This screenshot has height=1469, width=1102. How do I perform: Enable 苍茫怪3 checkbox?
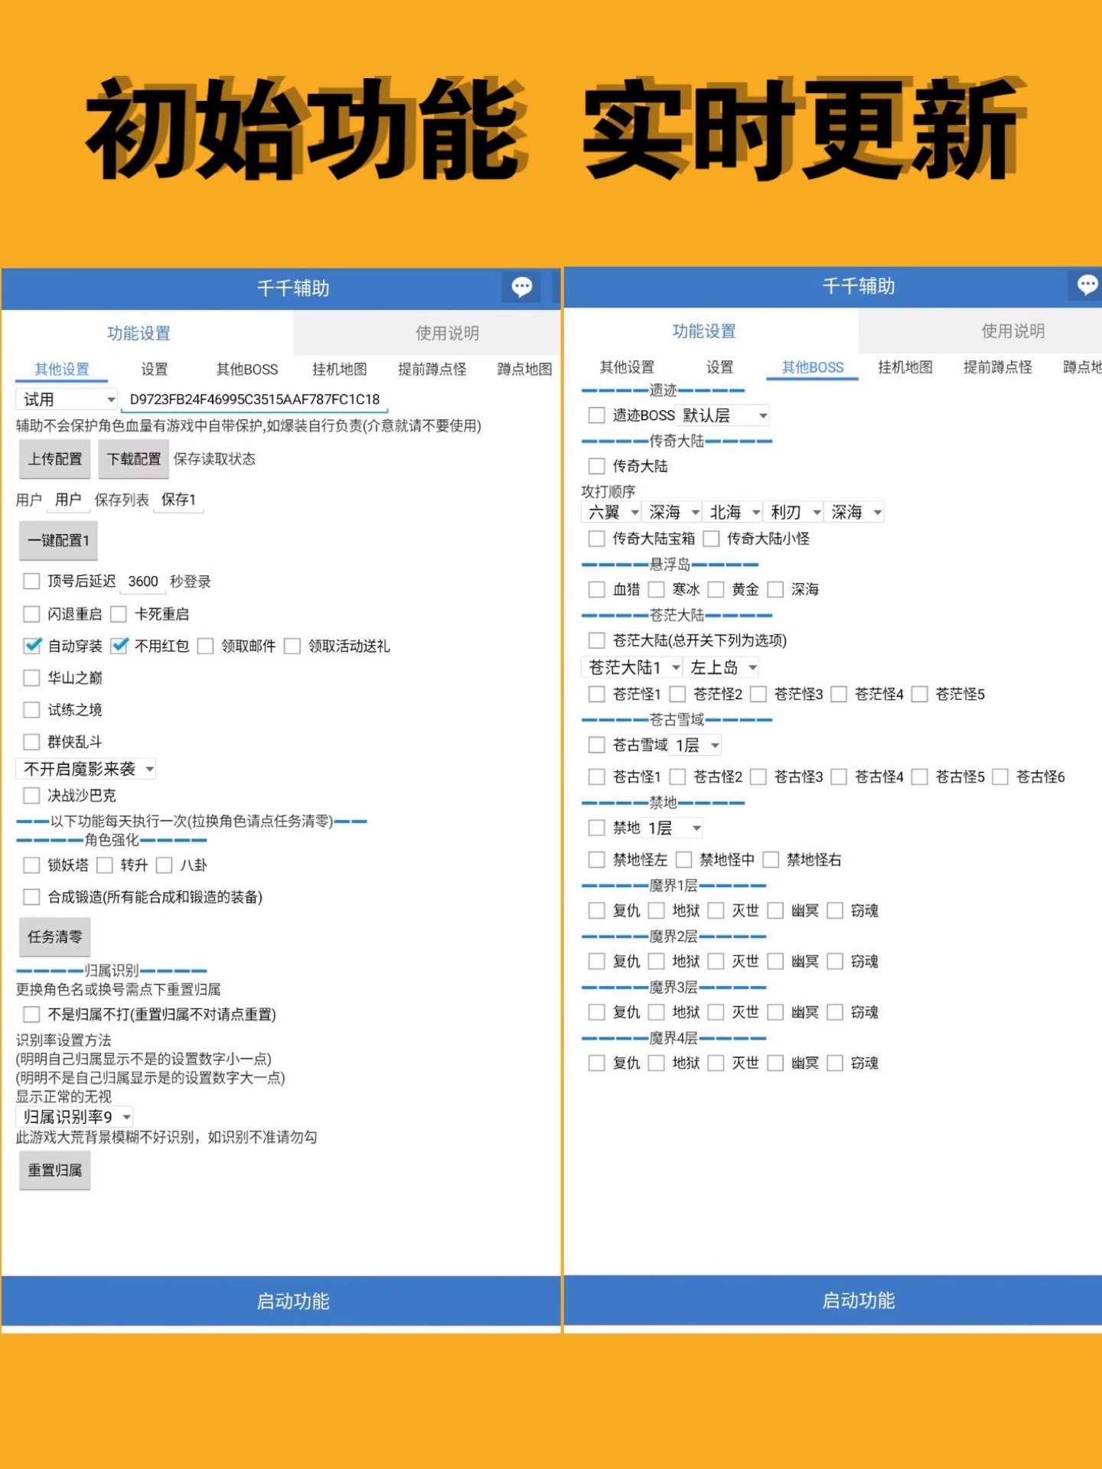[x=758, y=694]
